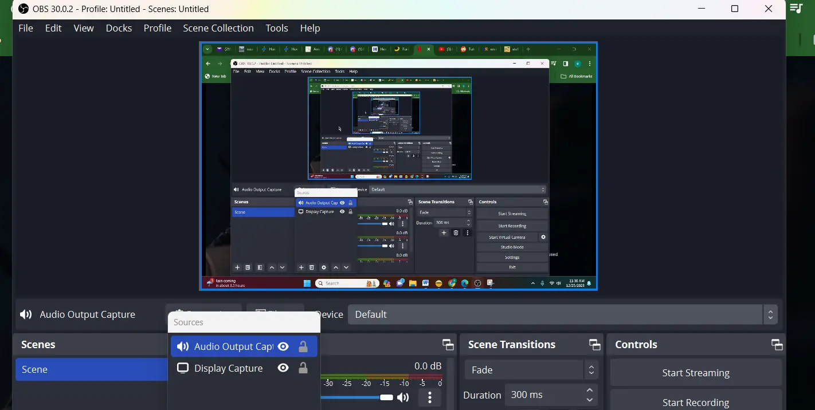Open the Scene Collection menu
Screen dimensions: 815x410
218,28
